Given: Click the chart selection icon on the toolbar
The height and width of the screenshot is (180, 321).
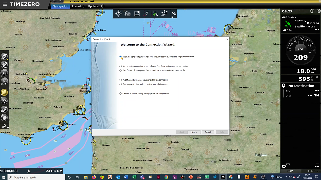Looking at the screenshot, I should tap(137, 13).
